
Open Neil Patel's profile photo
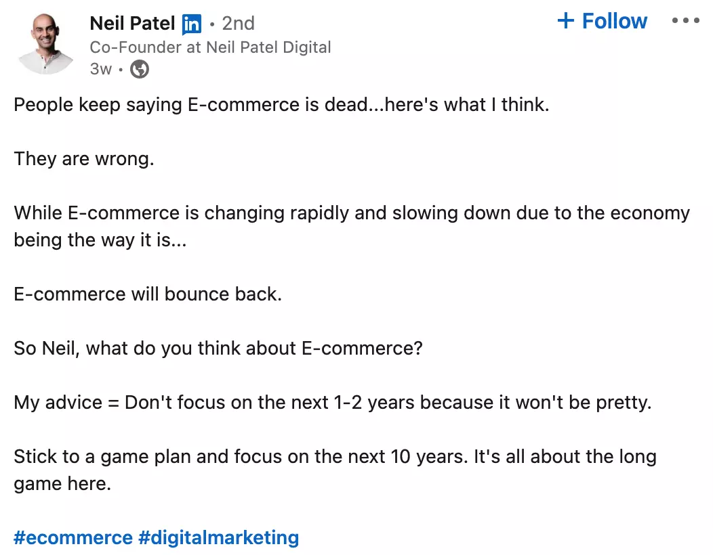[45, 42]
